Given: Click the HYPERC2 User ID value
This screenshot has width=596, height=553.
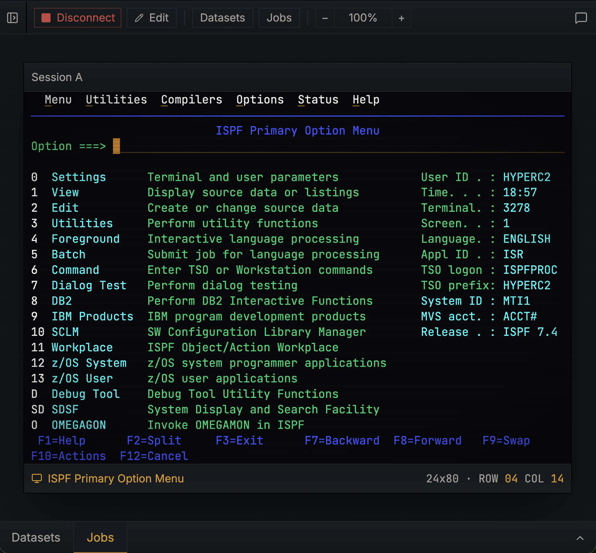Looking at the screenshot, I should [x=527, y=177].
